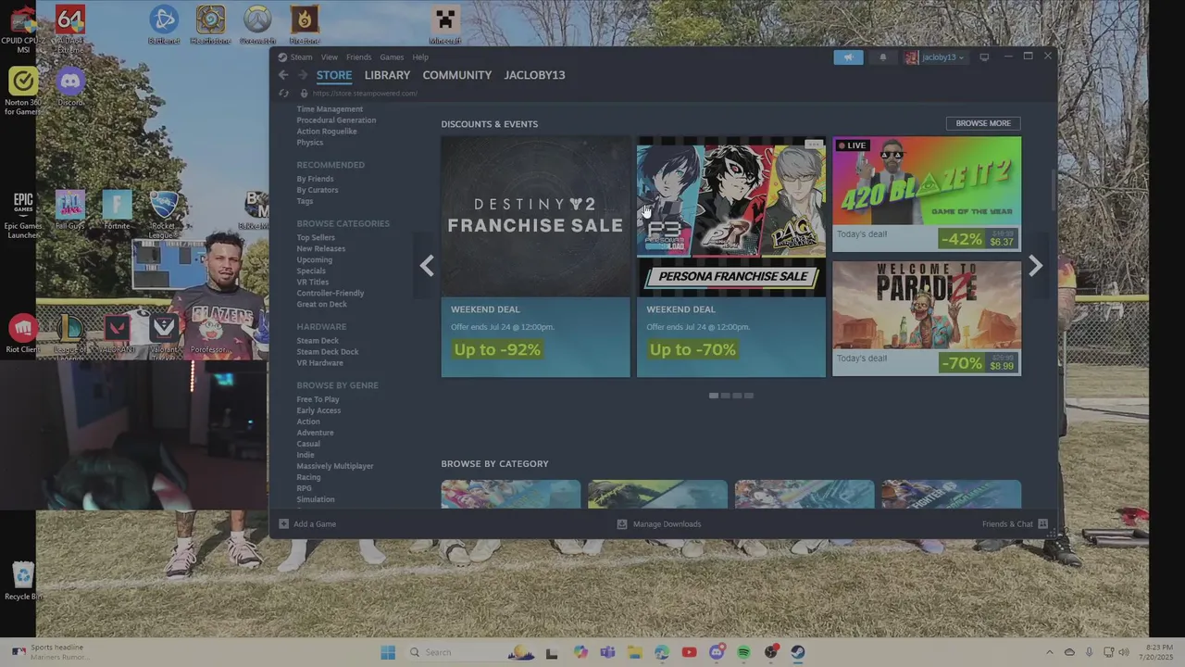Open the Help menu
Image resolution: width=1185 pixels, height=667 pixels.
coord(420,57)
